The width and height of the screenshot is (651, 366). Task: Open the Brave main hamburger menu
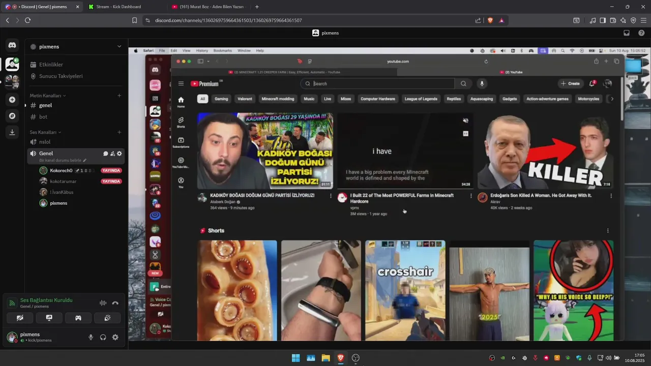click(643, 20)
